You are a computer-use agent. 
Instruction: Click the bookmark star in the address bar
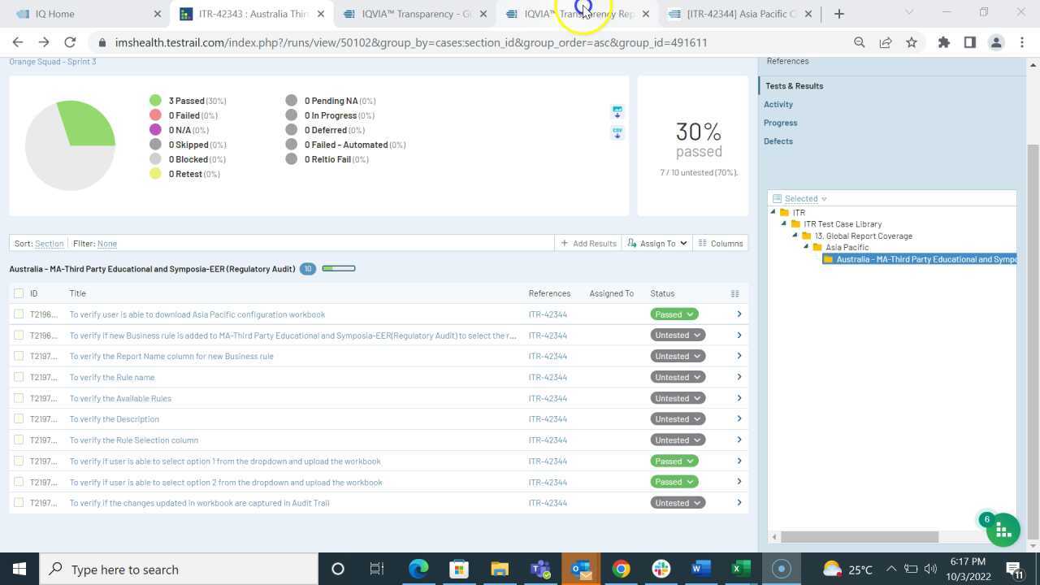912,42
